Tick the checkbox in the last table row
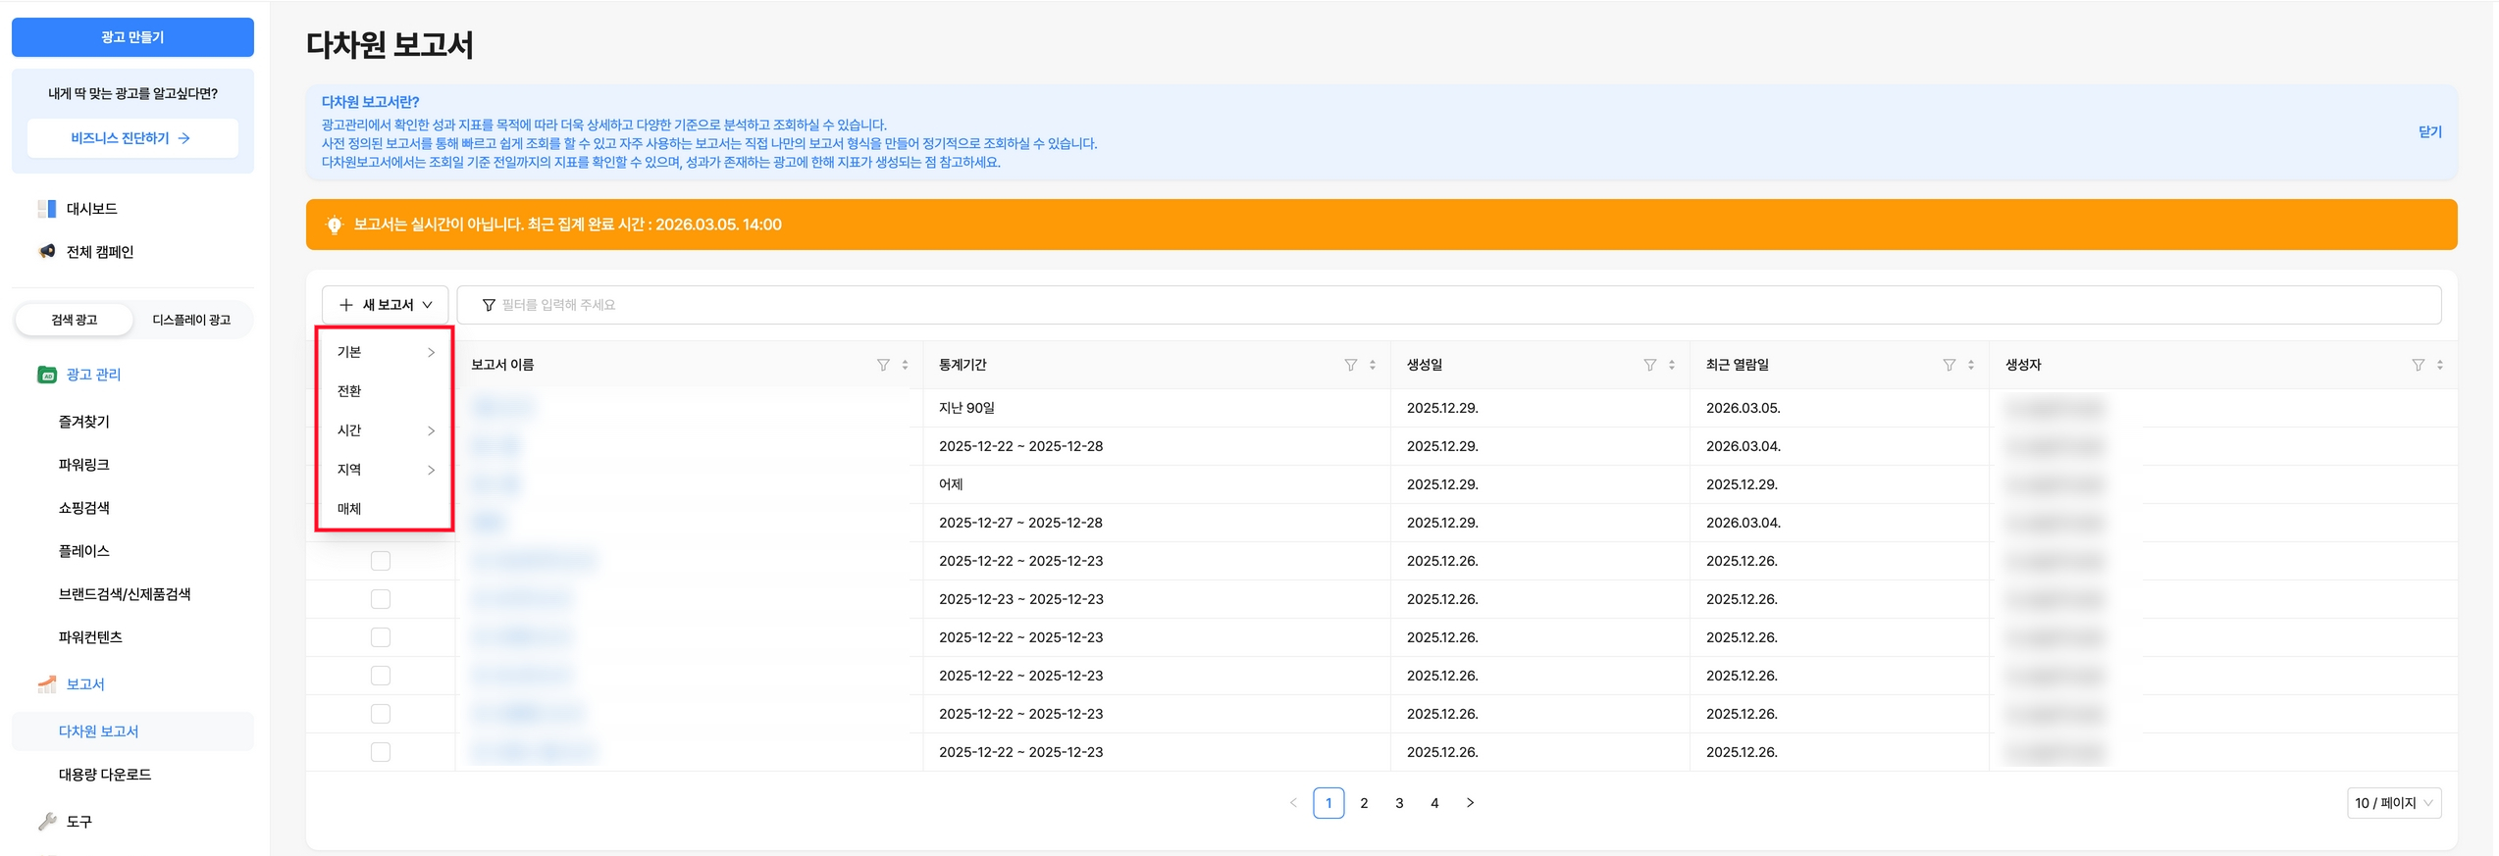 (x=381, y=752)
